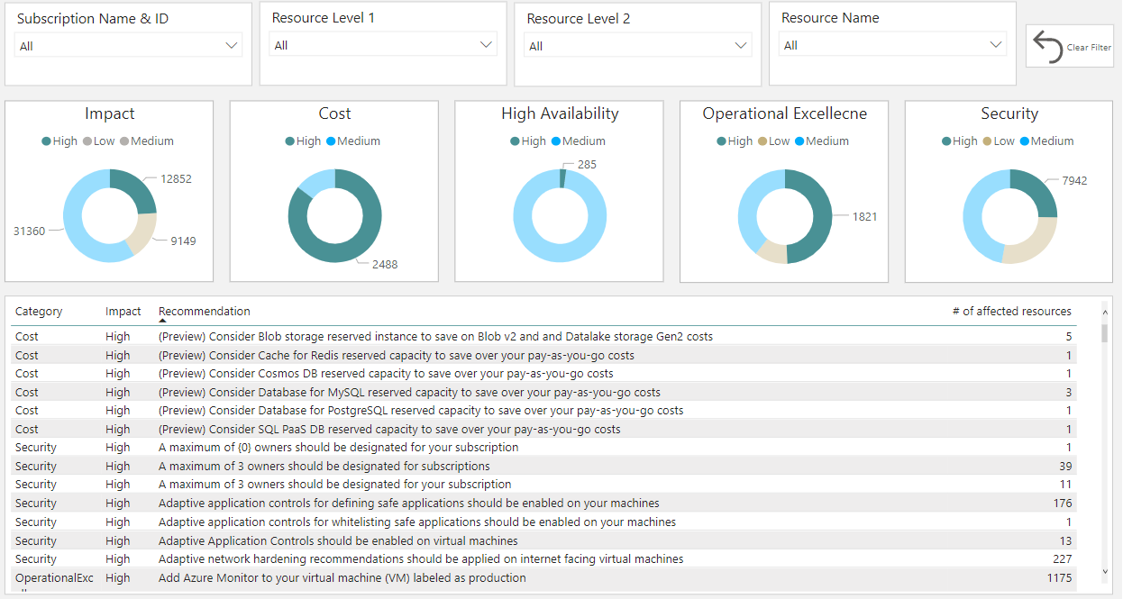
Task: Click the Impact column header
Action: pyautogui.click(x=123, y=312)
